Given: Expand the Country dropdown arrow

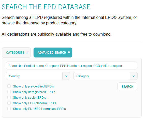Looking at the screenshot, I should 66,76.
